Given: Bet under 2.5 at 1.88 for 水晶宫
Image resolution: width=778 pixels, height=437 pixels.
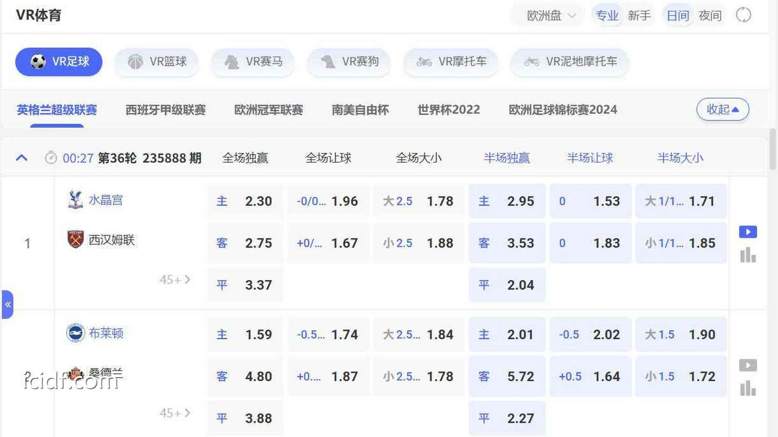Looking at the screenshot, I should click(419, 243).
